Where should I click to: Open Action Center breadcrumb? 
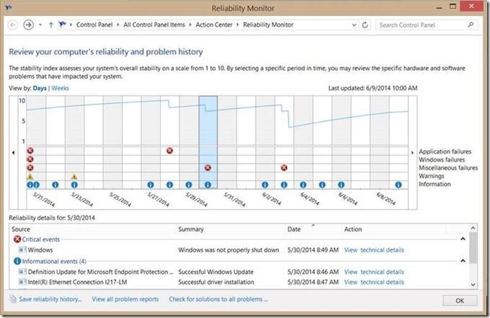pyautogui.click(x=214, y=25)
